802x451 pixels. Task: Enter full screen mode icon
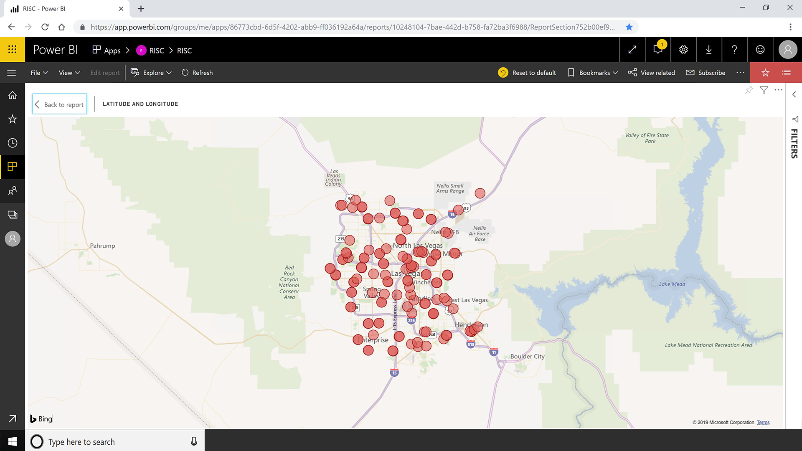[632, 50]
